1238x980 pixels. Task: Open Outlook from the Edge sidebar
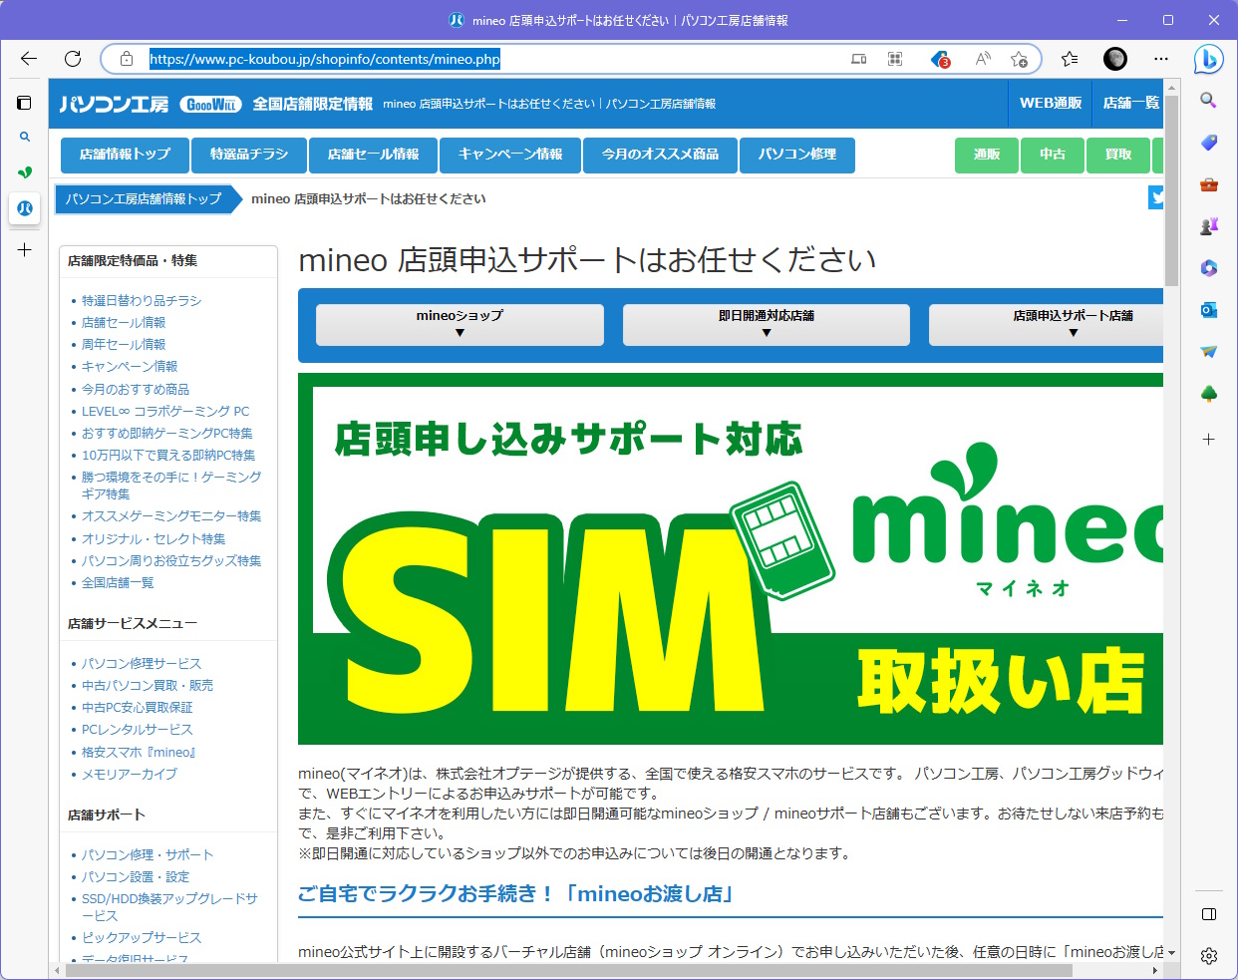1208,310
